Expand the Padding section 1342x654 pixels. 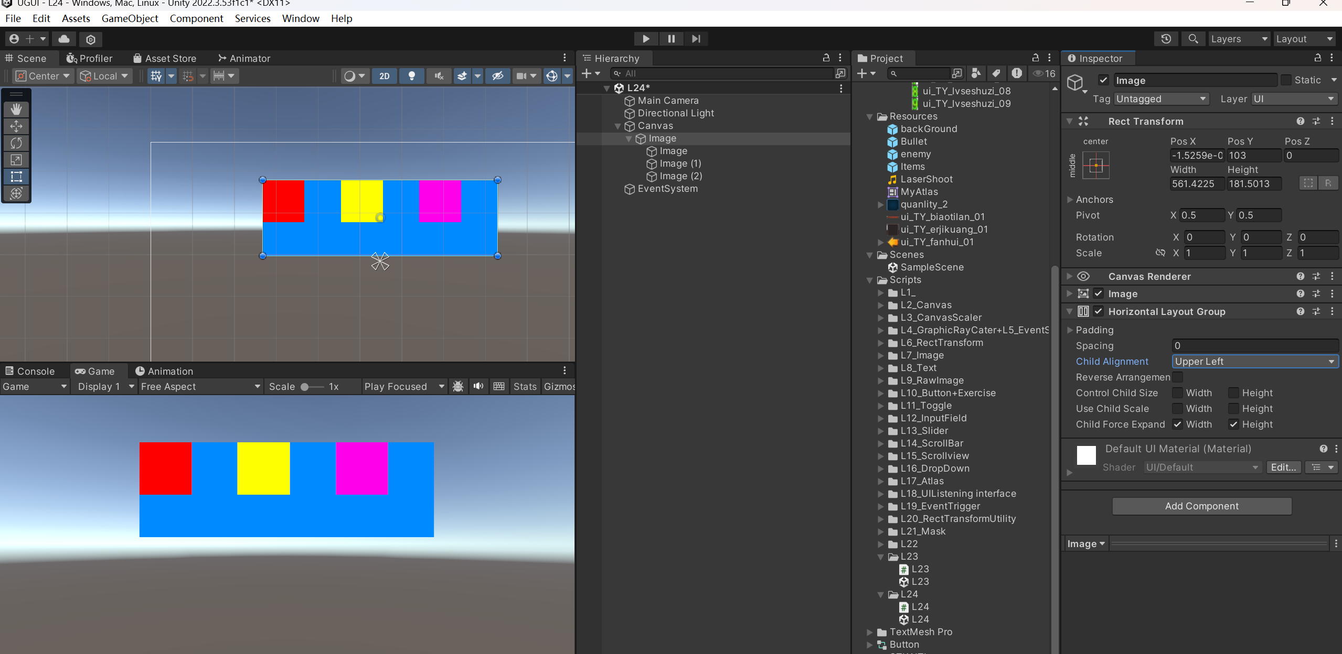tap(1070, 330)
